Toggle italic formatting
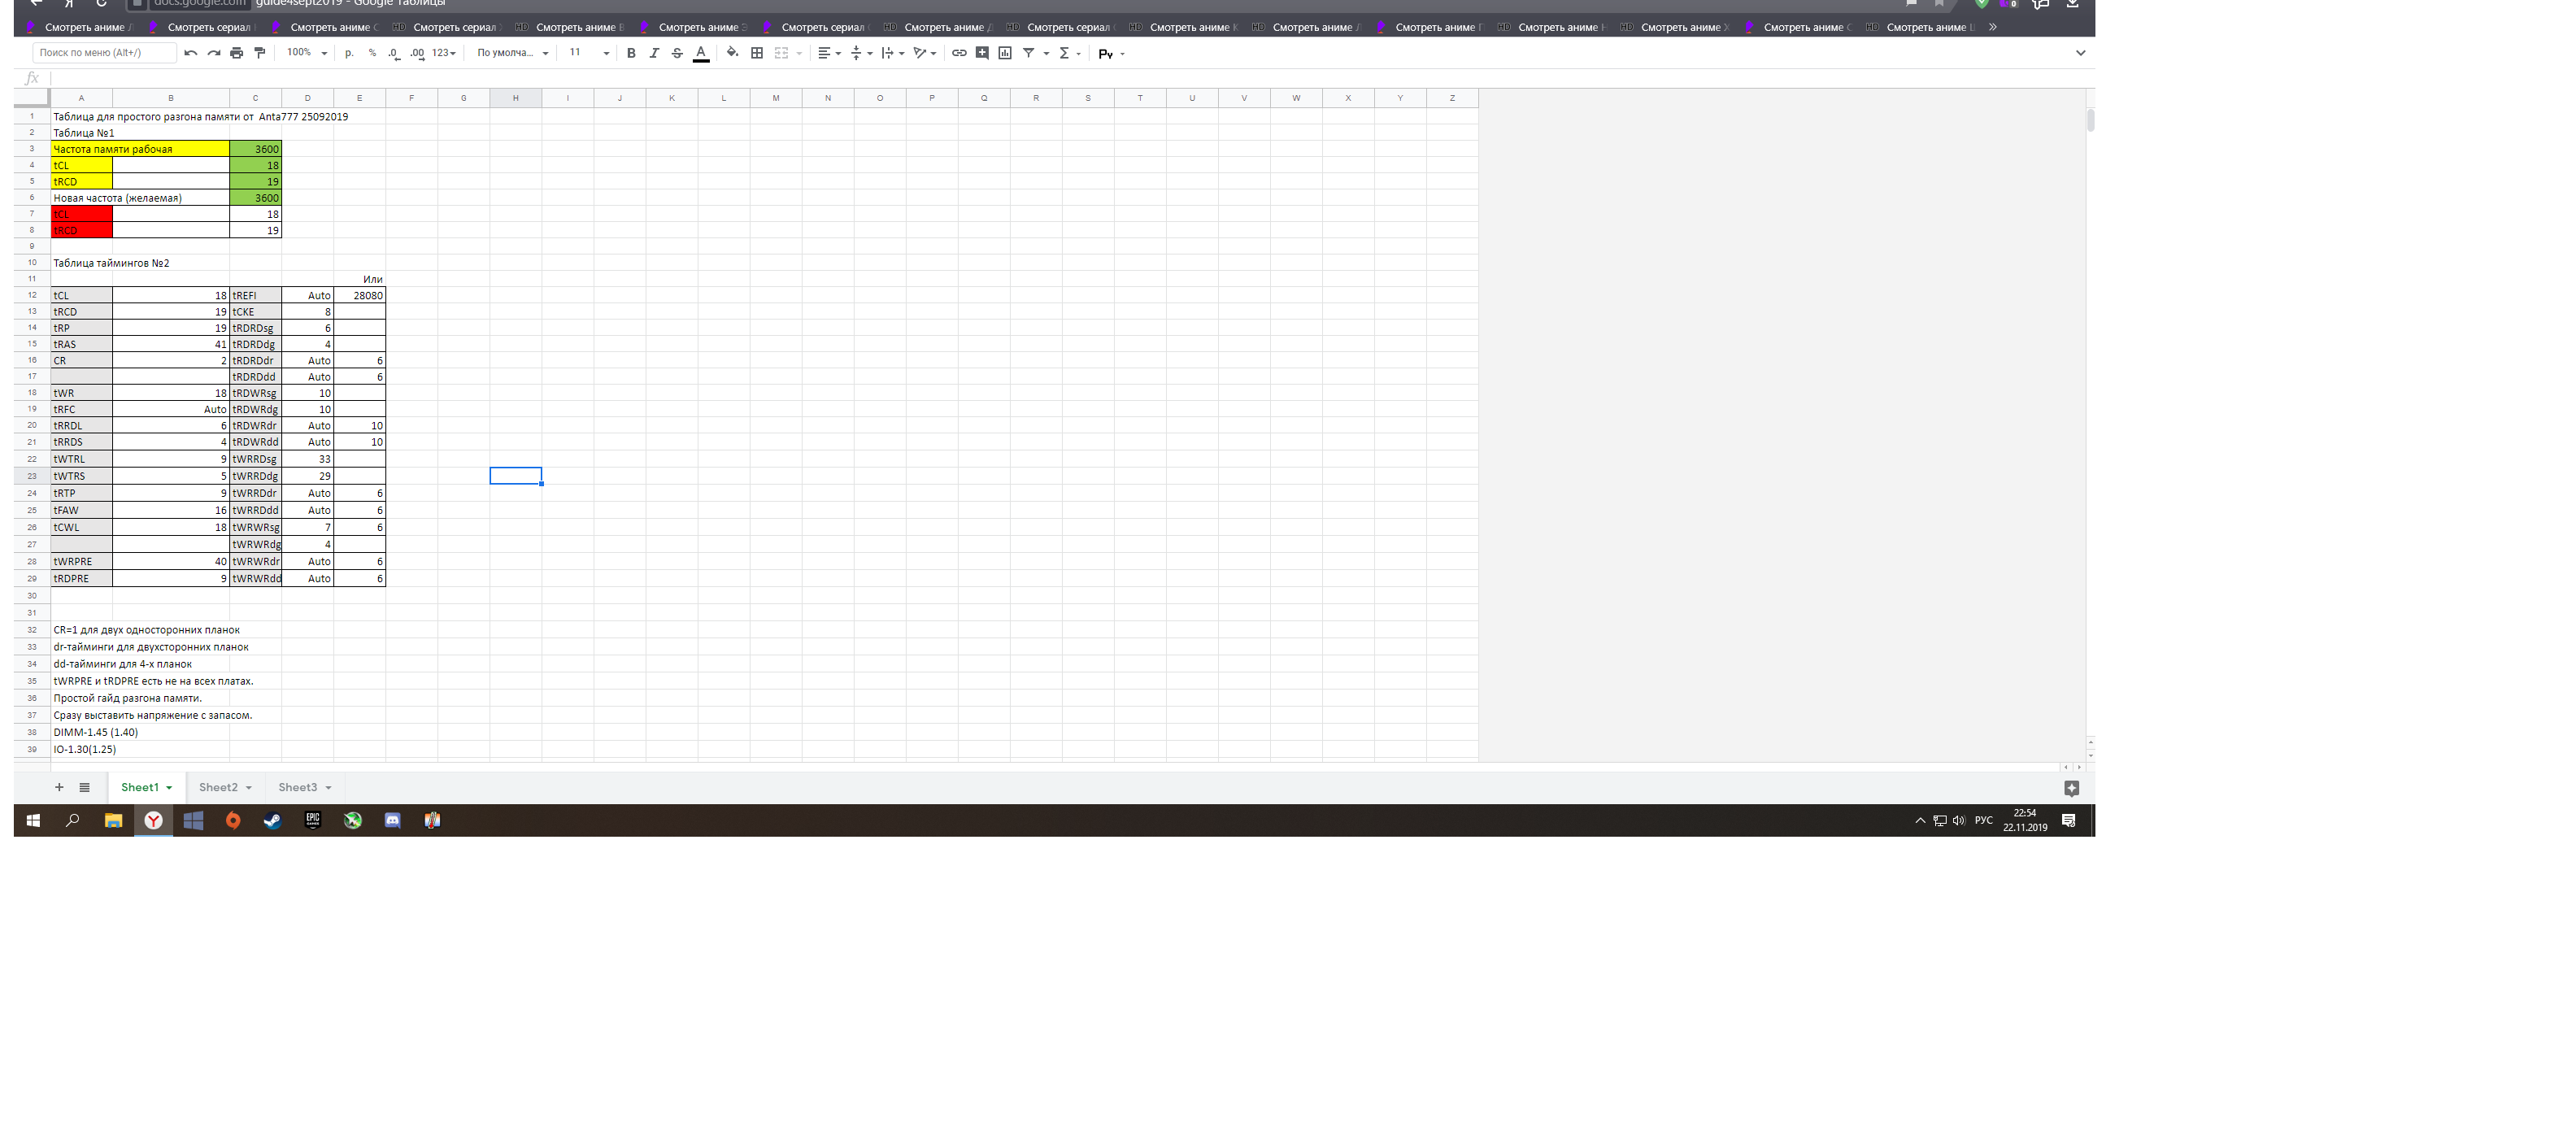This screenshot has height=1127, width=2576. point(654,53)
